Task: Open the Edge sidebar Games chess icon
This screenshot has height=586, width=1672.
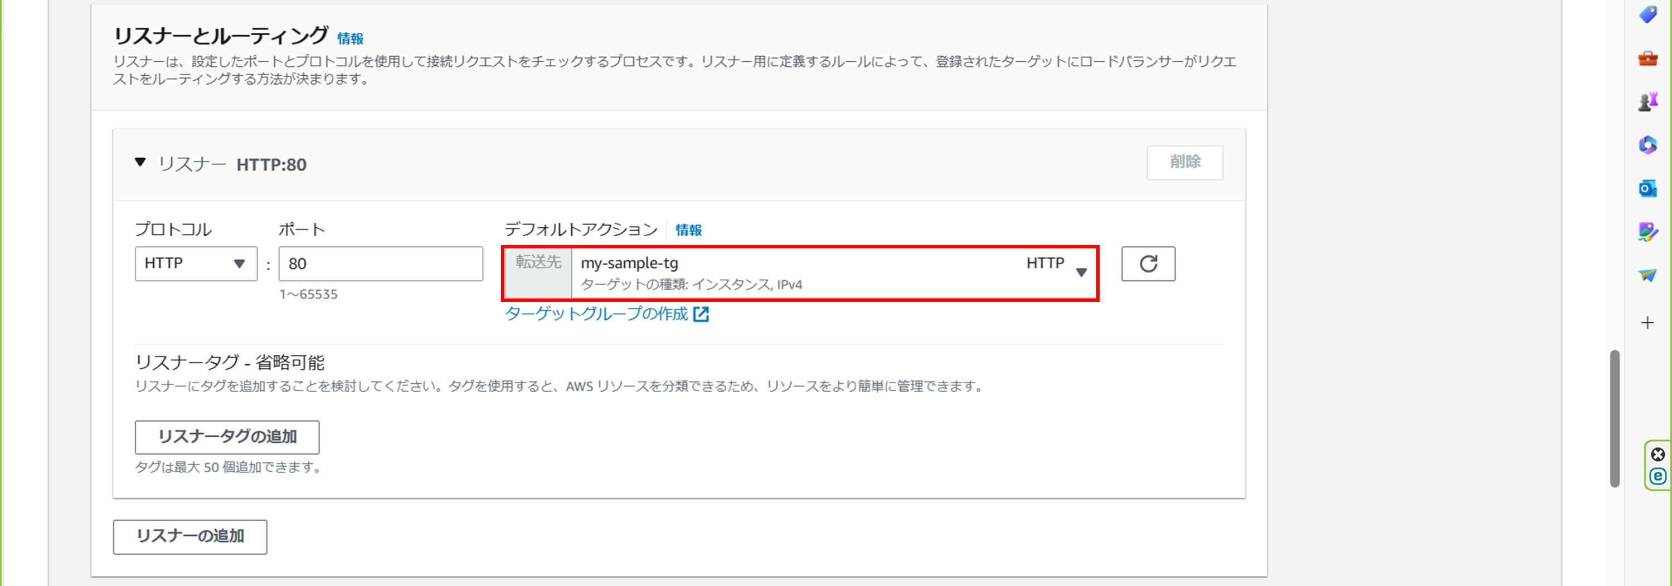Action: click(x=1647, y=102)
